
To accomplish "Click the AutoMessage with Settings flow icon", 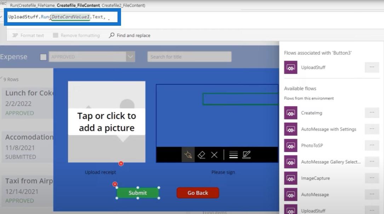I will pos(291,129).
